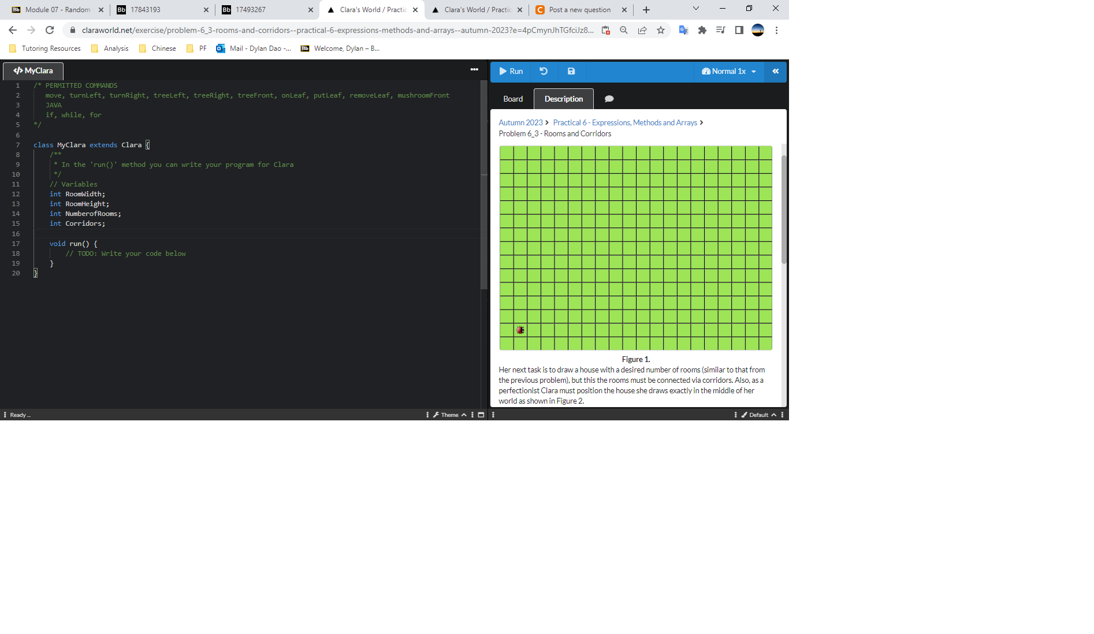The image size is (1094, 634).
Task: Expand the tab search chevron
Action: (696, 9)
